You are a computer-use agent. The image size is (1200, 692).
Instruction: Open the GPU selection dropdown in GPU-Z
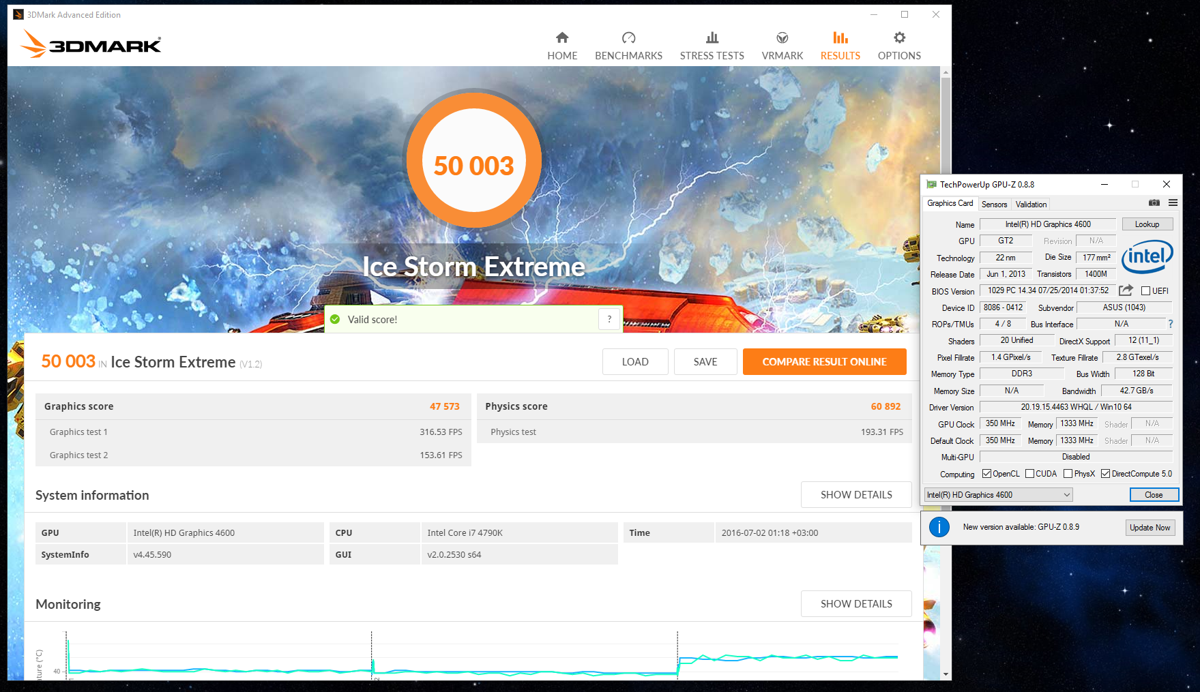click(x=998, y=495)
